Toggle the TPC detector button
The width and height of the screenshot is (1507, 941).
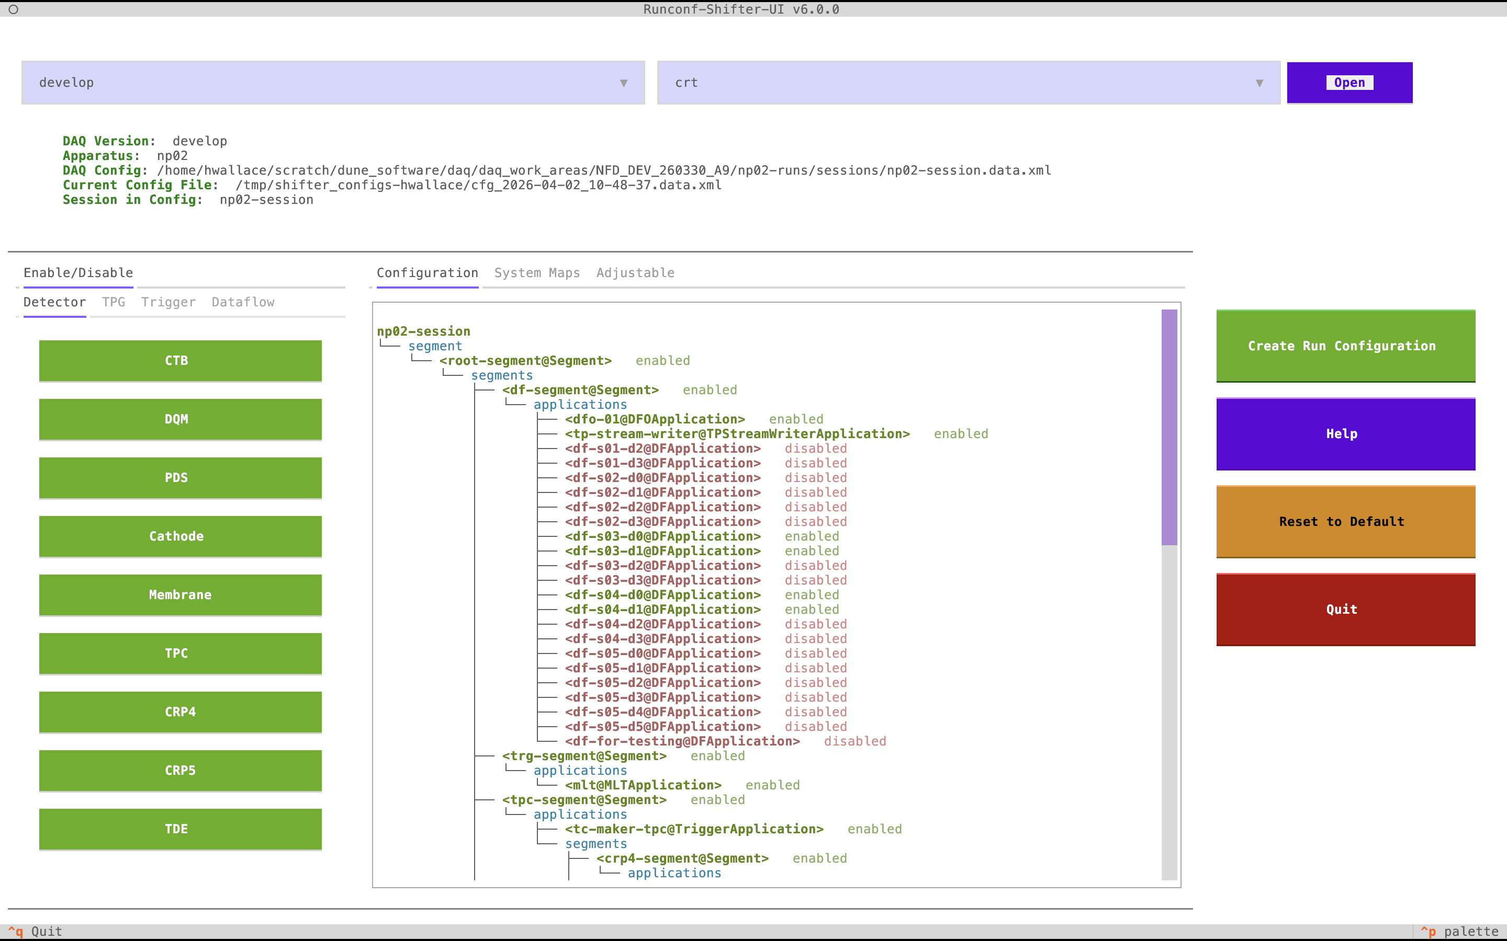(181, 653)
